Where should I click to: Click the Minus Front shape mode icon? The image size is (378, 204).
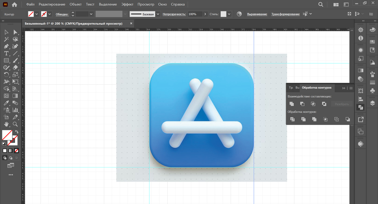tap(302, 104)
